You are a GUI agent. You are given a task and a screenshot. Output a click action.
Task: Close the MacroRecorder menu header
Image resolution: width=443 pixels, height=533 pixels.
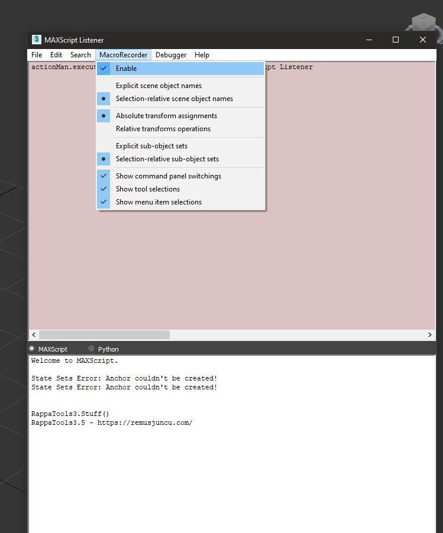tap(123, 55)
